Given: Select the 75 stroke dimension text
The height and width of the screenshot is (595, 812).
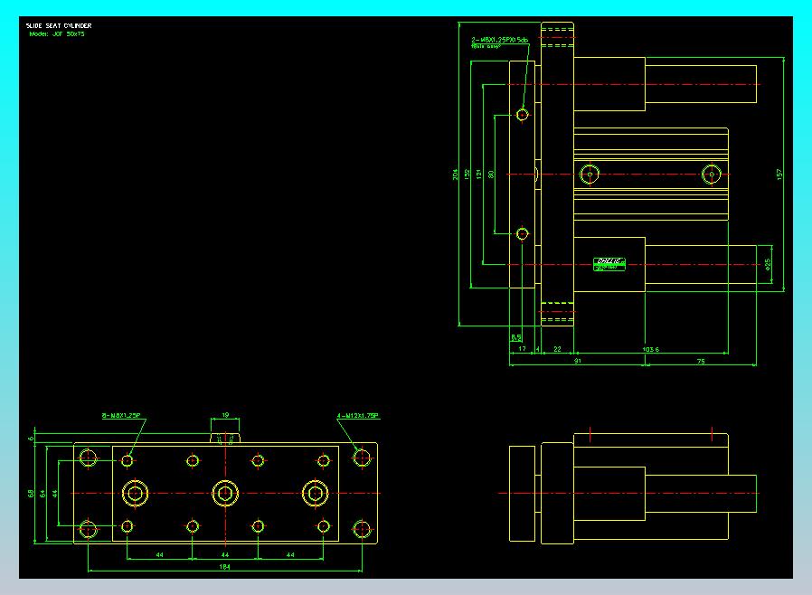Looking at the screenshot, I should click(x=701, y=362).
